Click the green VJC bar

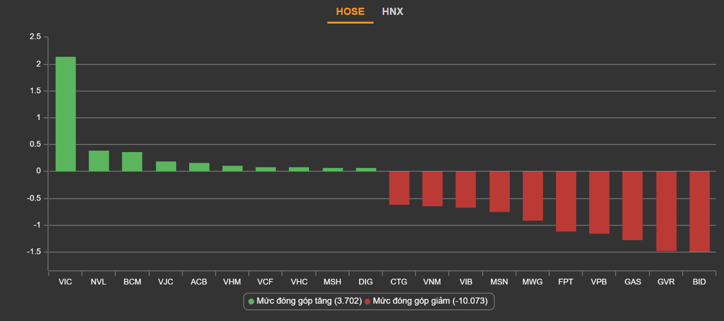(166, 167)
